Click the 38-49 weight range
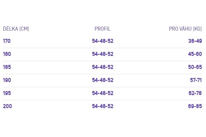This screenshot has height=137, width=206. (195, 41)
